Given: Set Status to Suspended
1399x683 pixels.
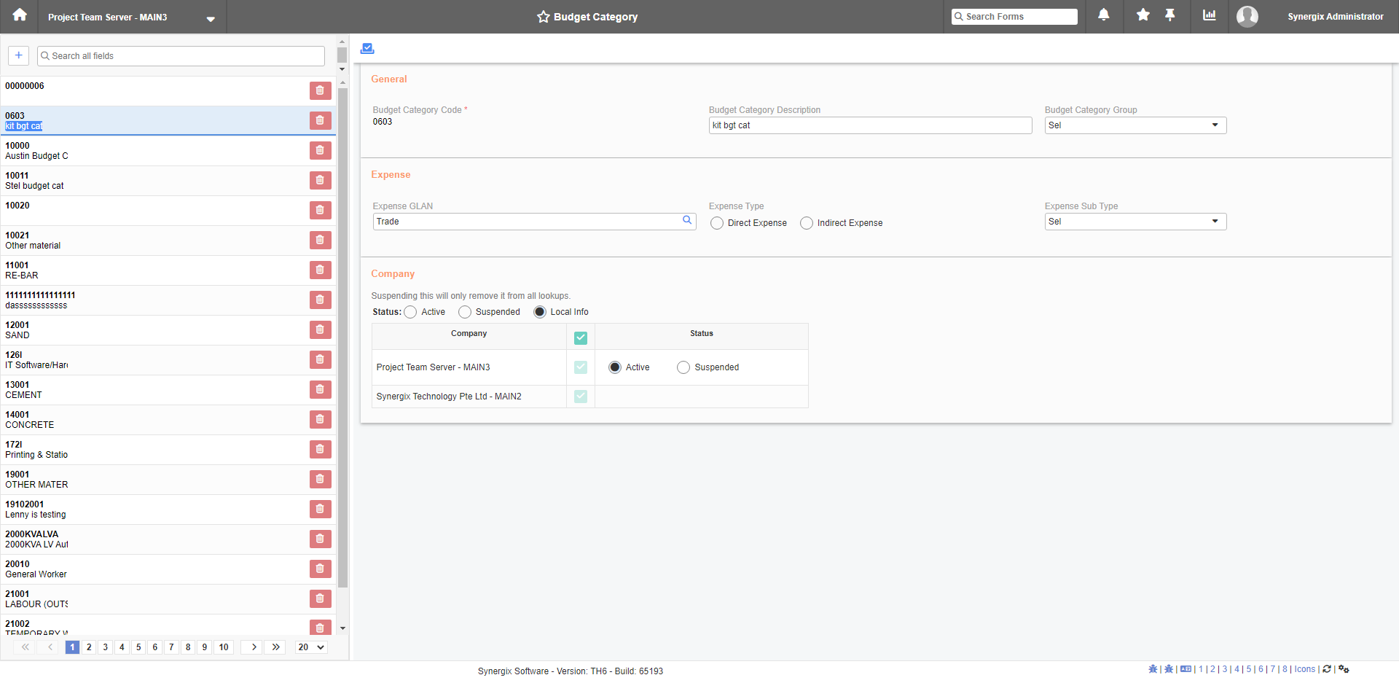Looking at the screenshot, I should click(x=465, y=312).
